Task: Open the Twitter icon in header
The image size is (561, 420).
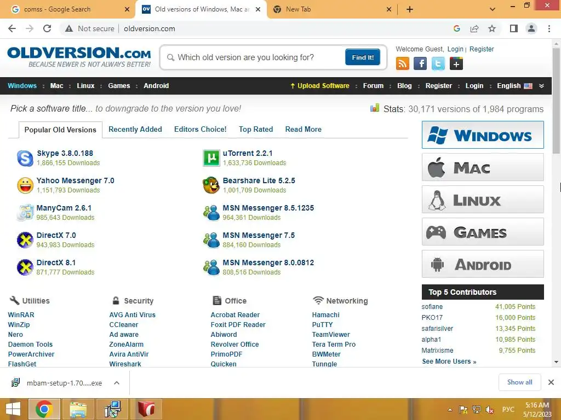Action: 438,63
